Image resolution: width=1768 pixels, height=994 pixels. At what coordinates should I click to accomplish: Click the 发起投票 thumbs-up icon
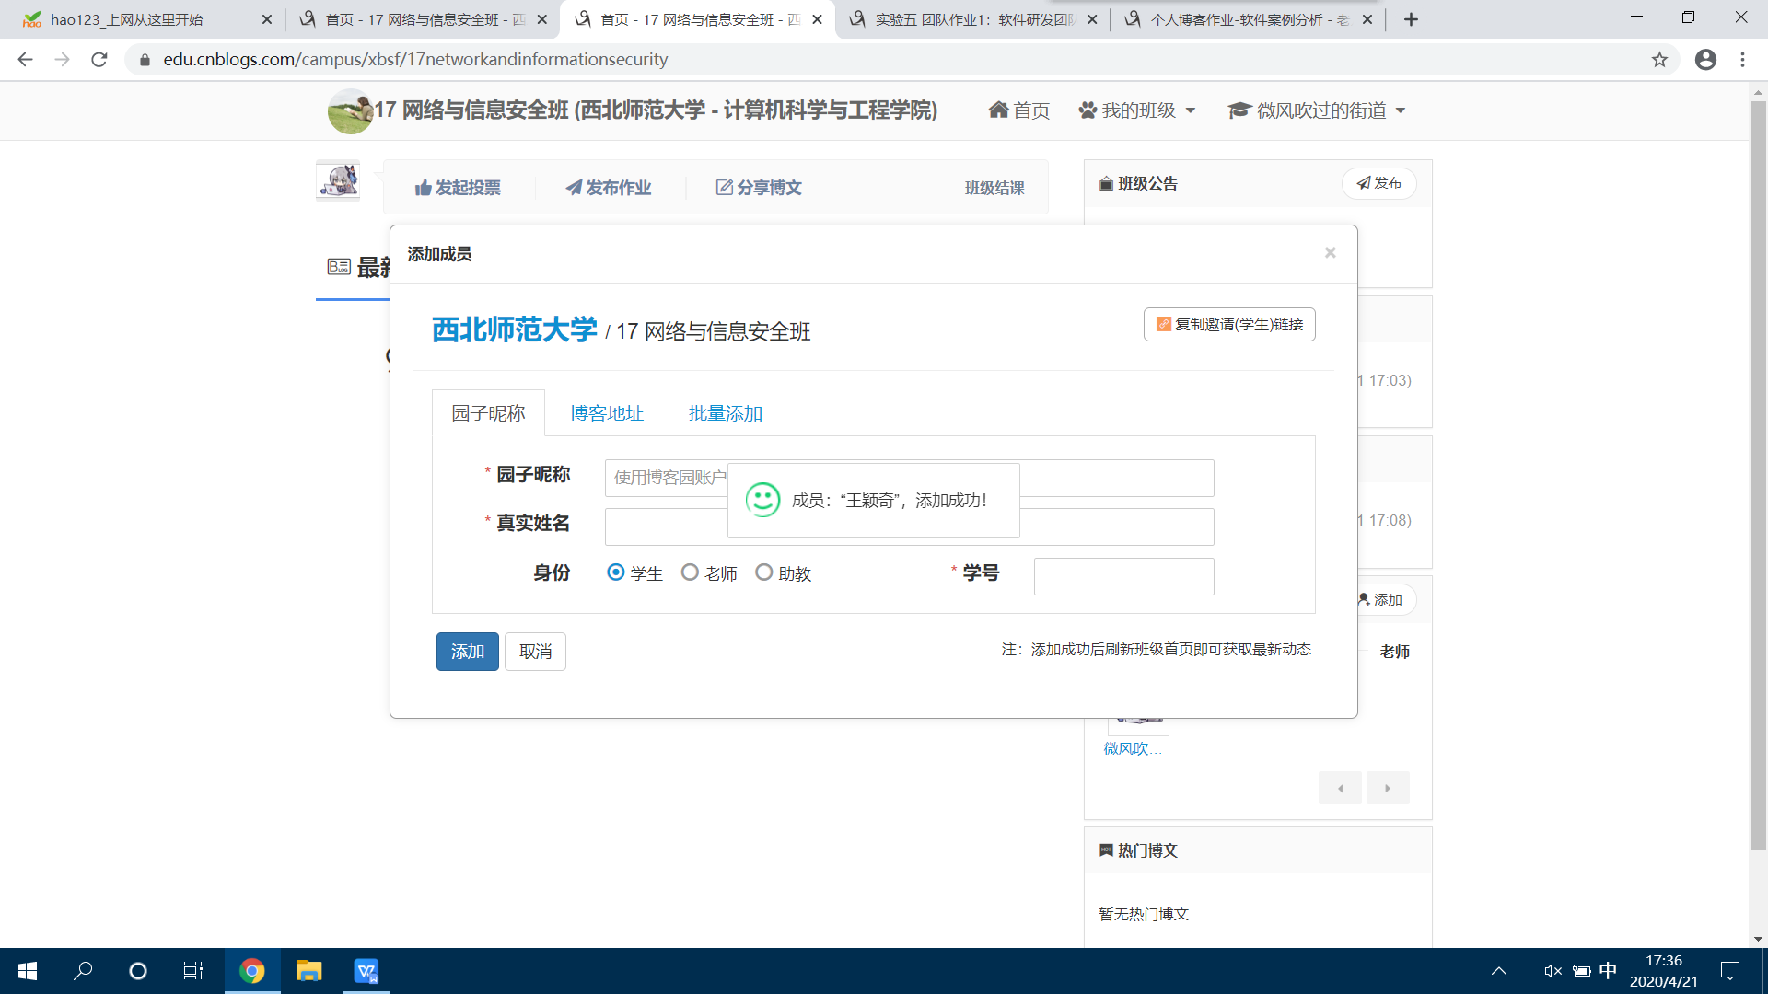click(423, 188)
